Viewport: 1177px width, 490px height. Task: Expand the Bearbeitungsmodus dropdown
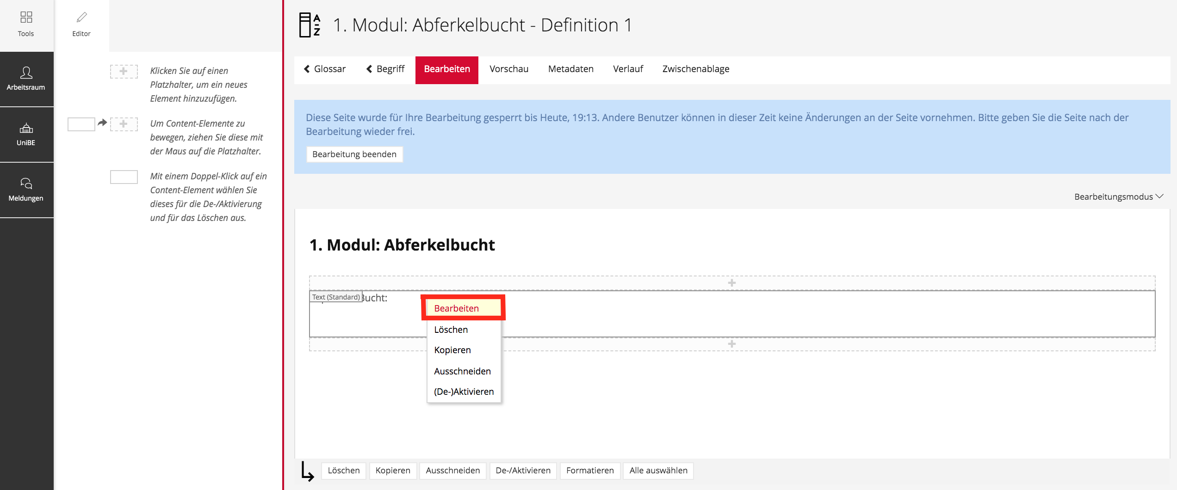(x=1118, y=197)
